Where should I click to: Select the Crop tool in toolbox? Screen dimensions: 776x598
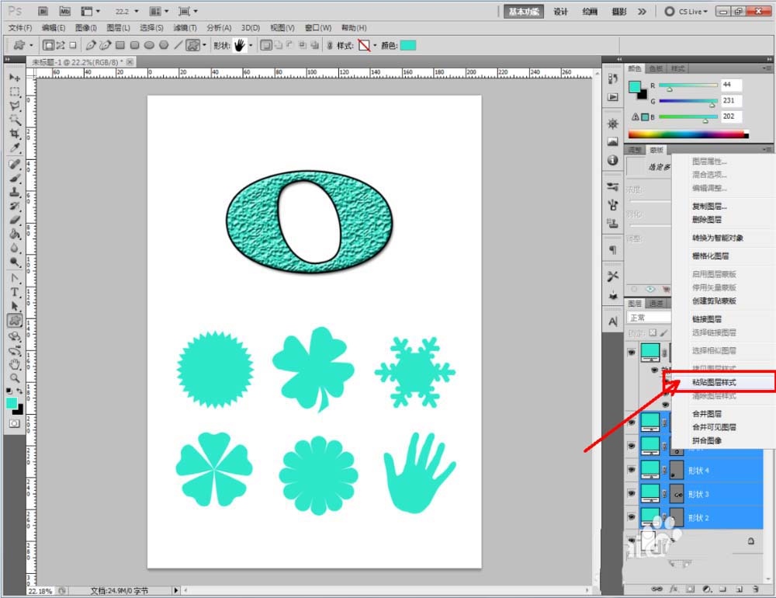[x=14, y=134]
